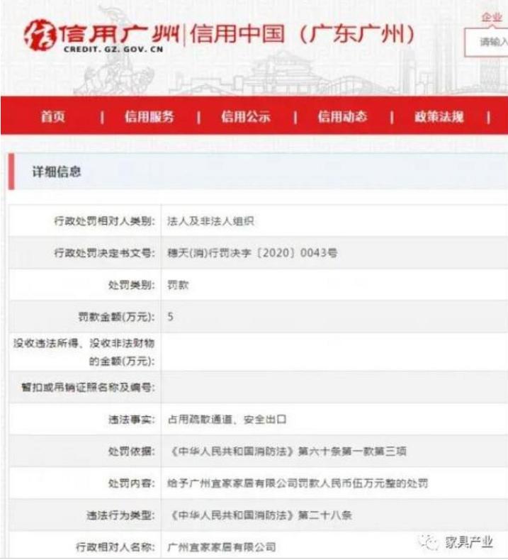Select the 行政处罚相对人类别 label
508x560 pixels.
105,220
